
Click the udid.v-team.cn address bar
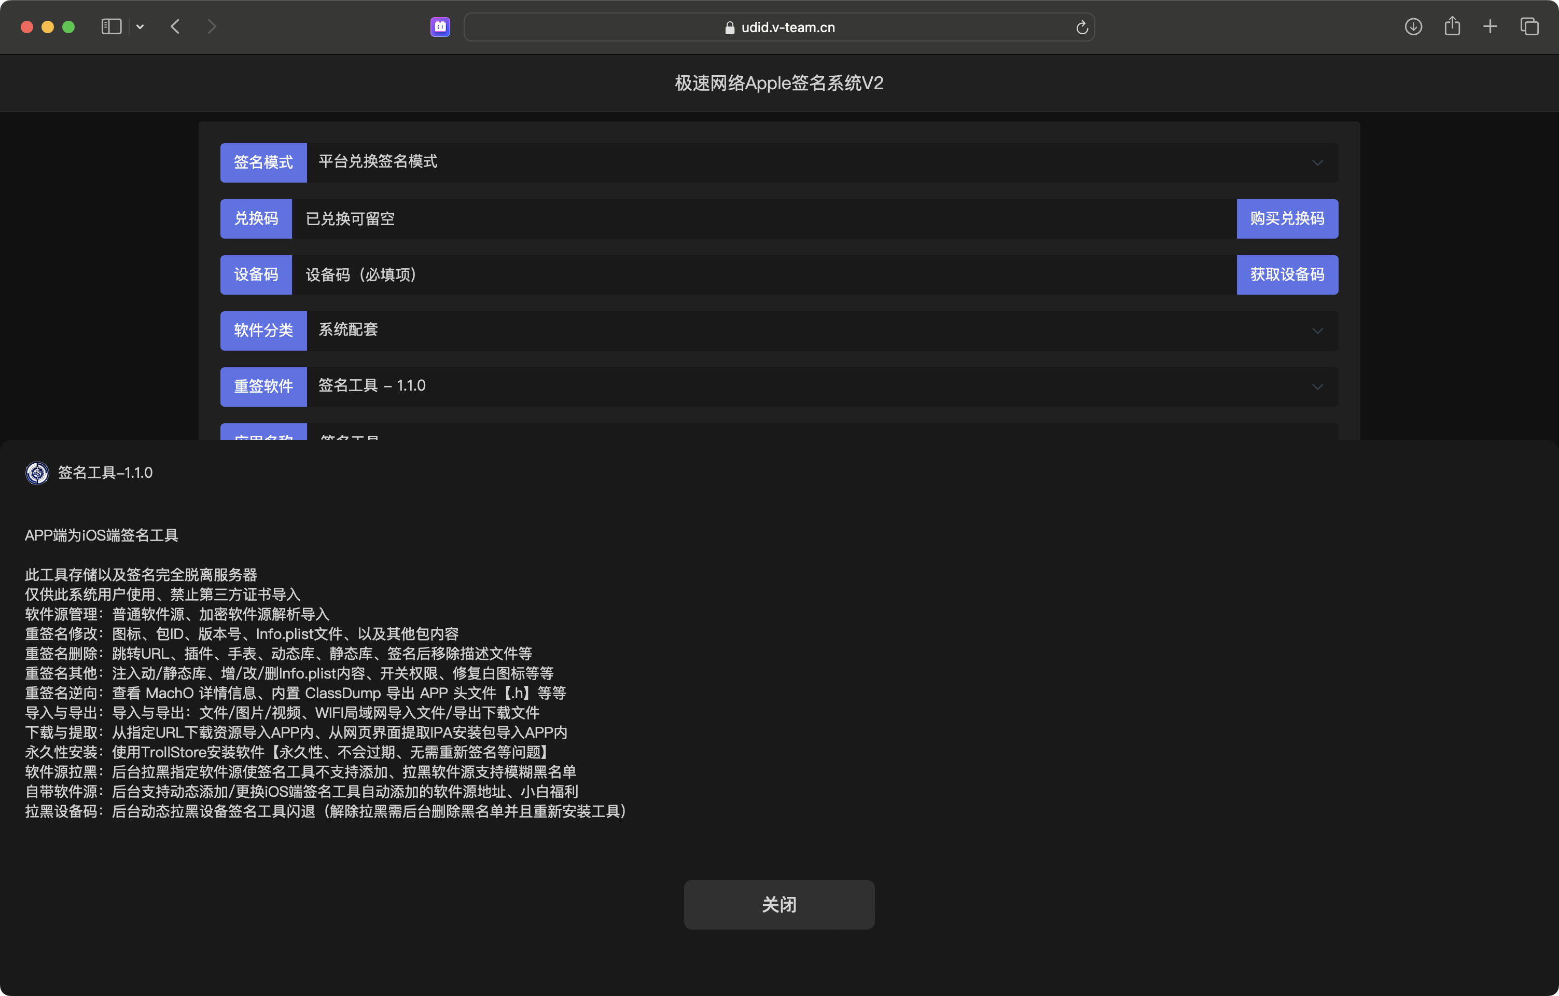pyautogui.click(x=779, y=27)
